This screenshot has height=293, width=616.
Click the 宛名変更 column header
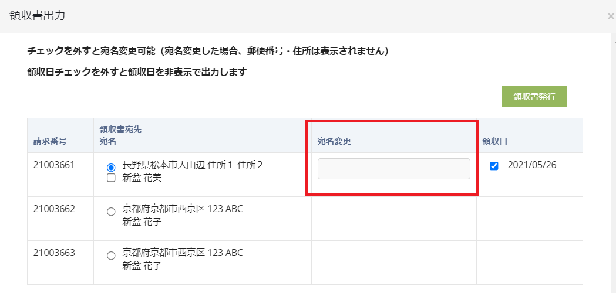click(334, 141)
